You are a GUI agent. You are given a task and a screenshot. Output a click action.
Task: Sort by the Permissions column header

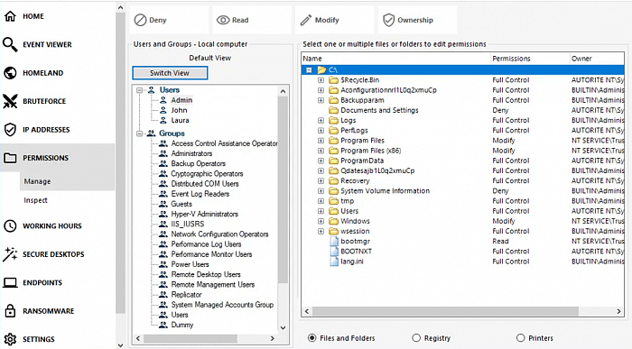point(530,59)
